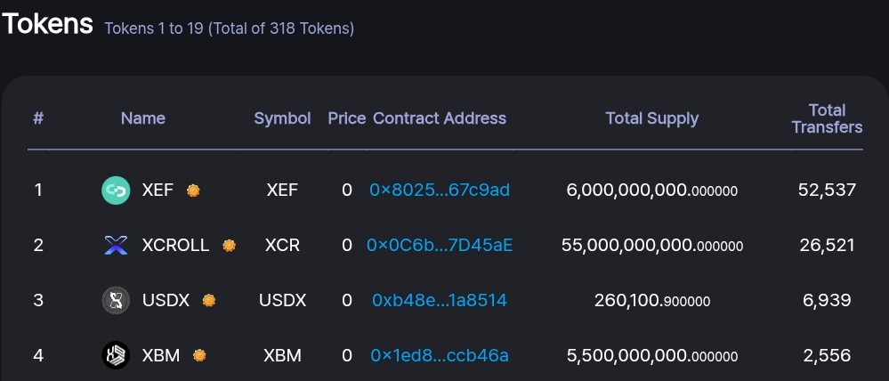Open the XEF token name

click(158, 190)
